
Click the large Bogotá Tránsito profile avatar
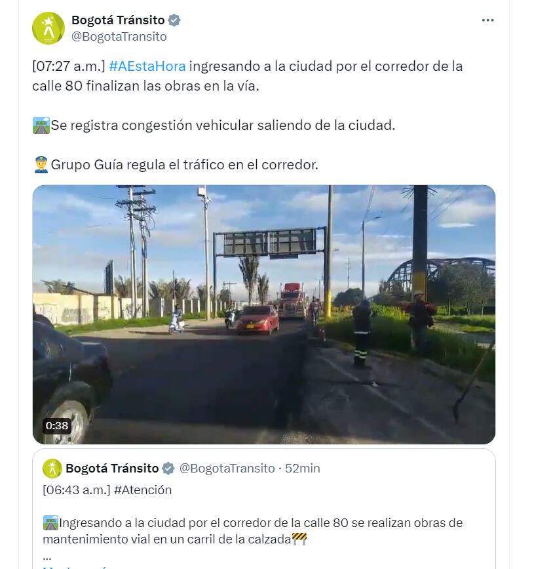coord(48,28)
